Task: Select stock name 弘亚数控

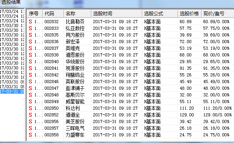Action: 75,28
